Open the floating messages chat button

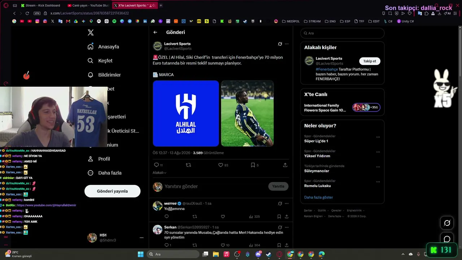coord(447,239)
